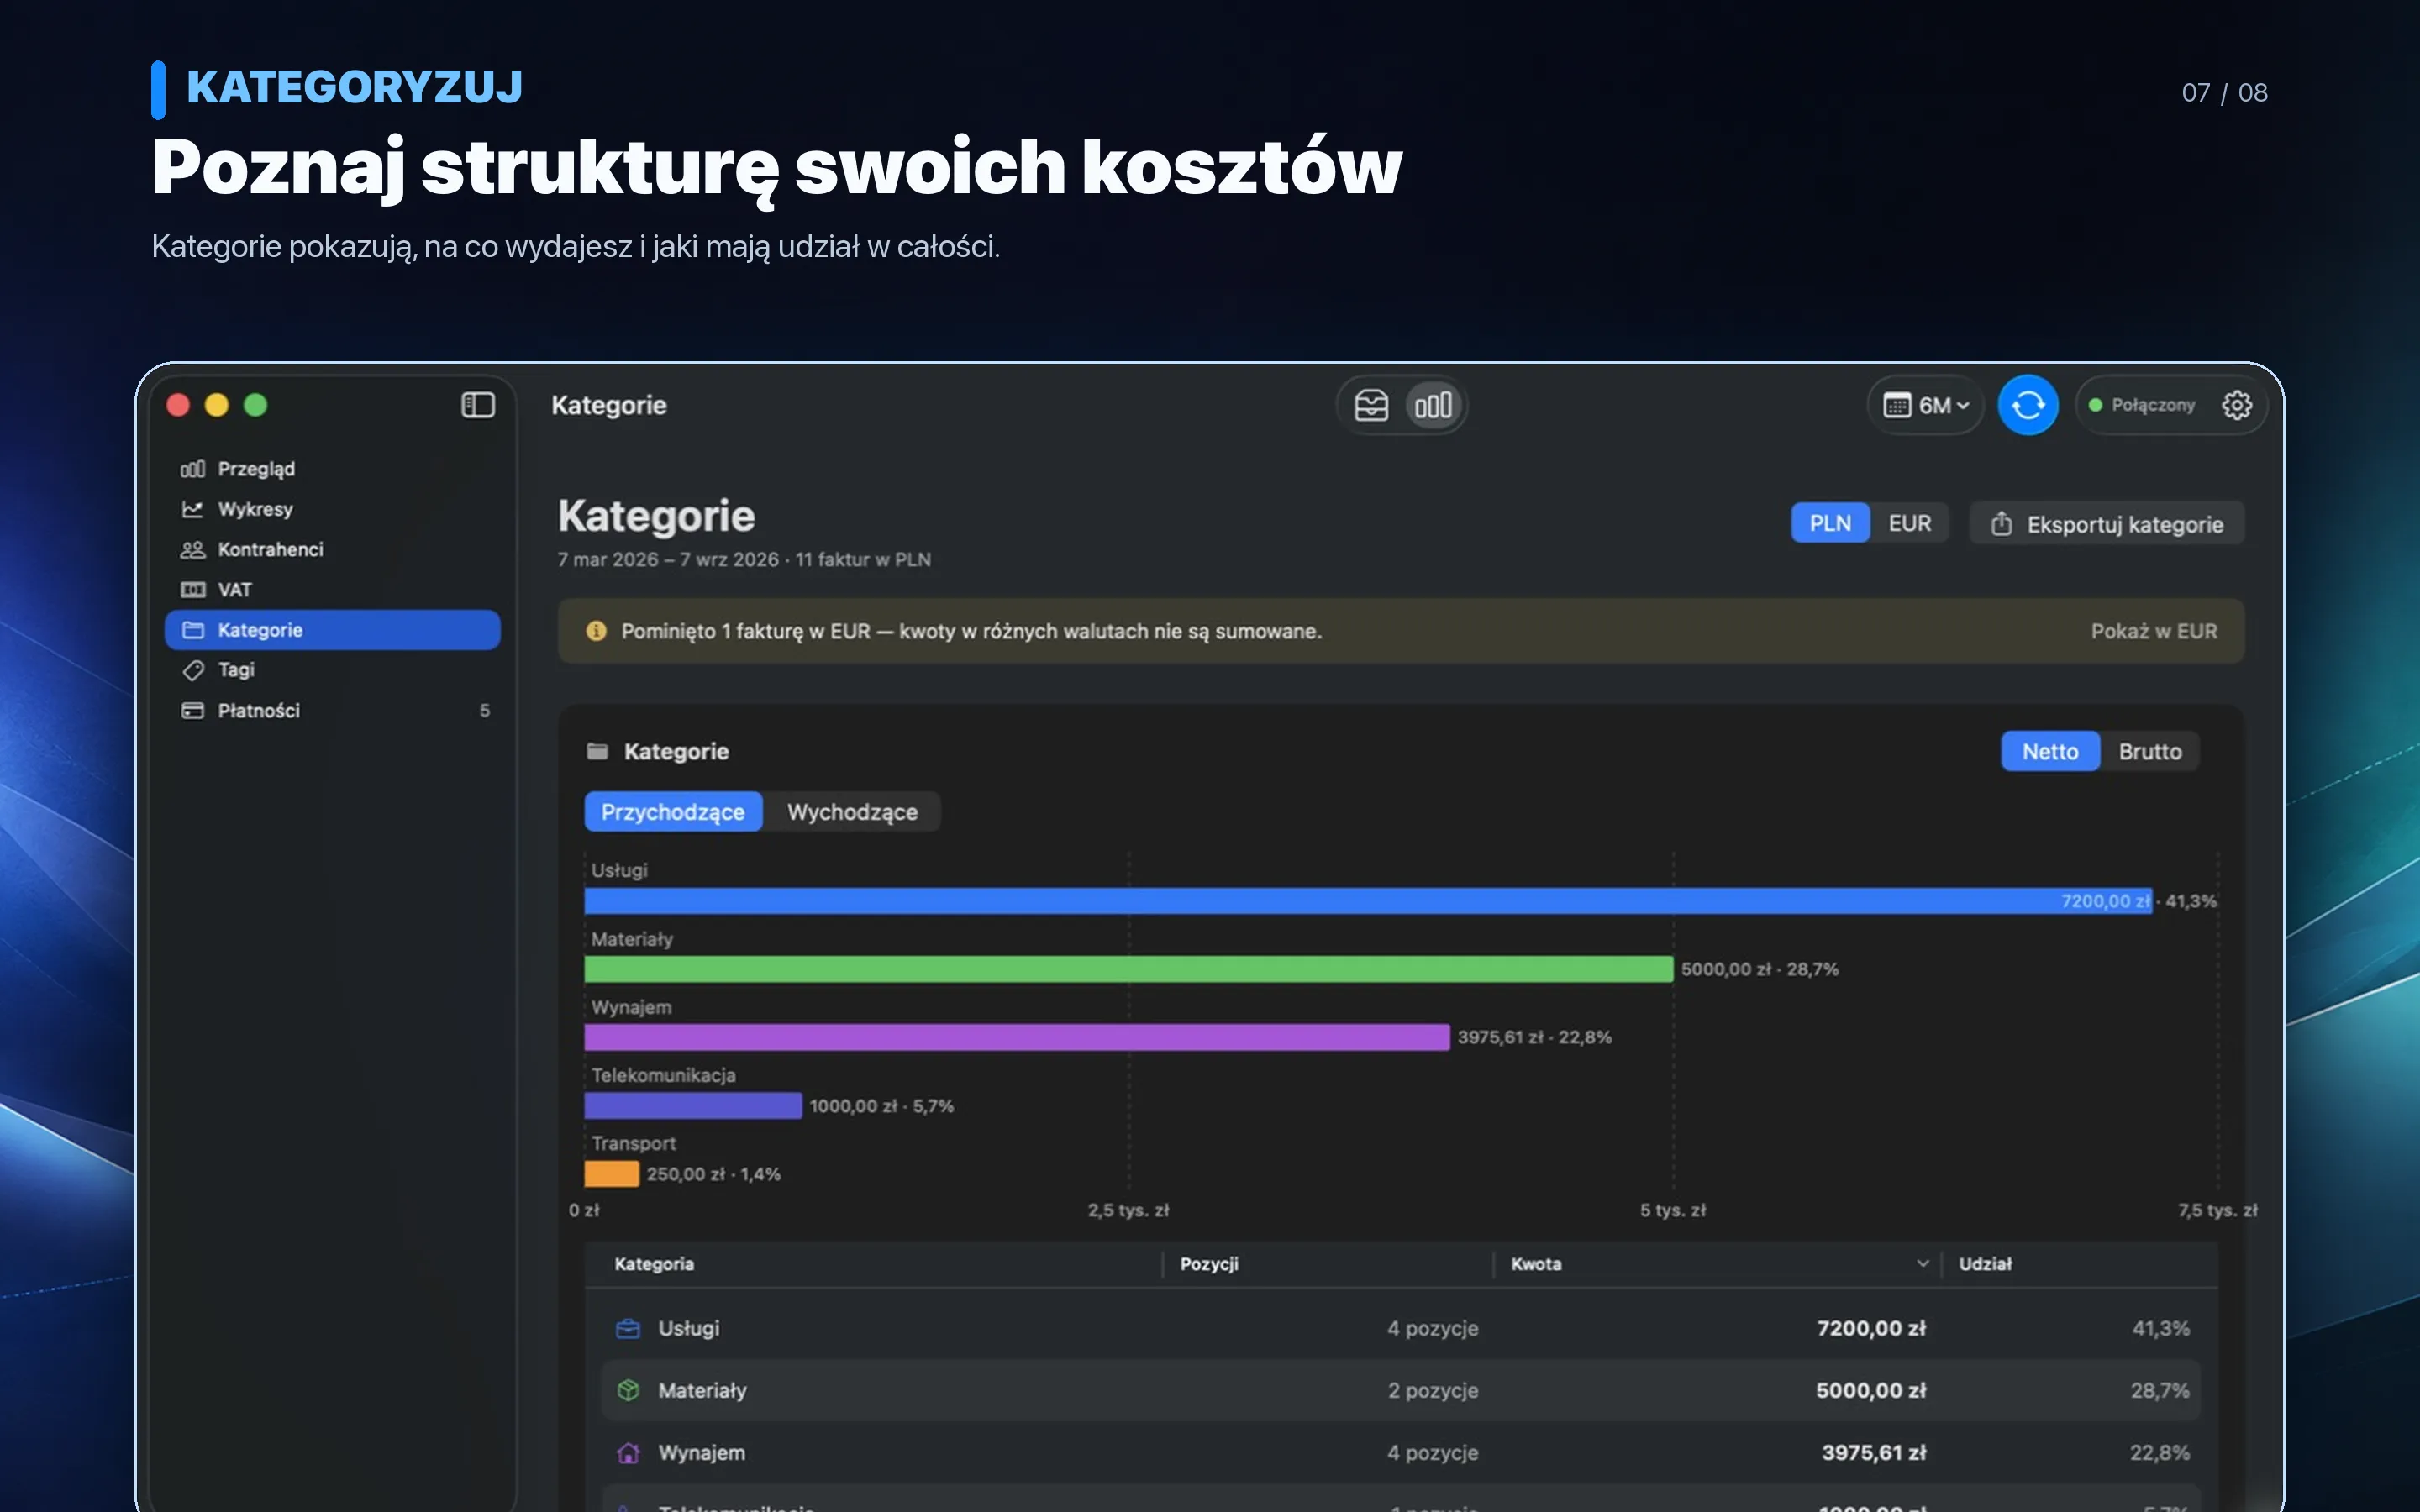Screen dimensions: 2420x1512
Task: Click the Kategoria column header
Action: pos(654,1264)
